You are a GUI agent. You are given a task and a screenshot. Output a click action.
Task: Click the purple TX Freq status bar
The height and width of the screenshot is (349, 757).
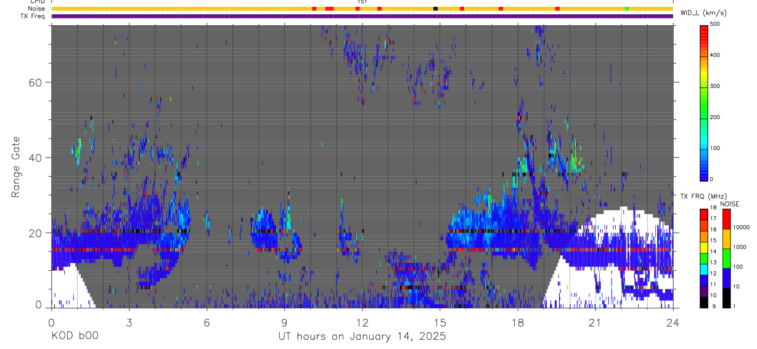362,16
